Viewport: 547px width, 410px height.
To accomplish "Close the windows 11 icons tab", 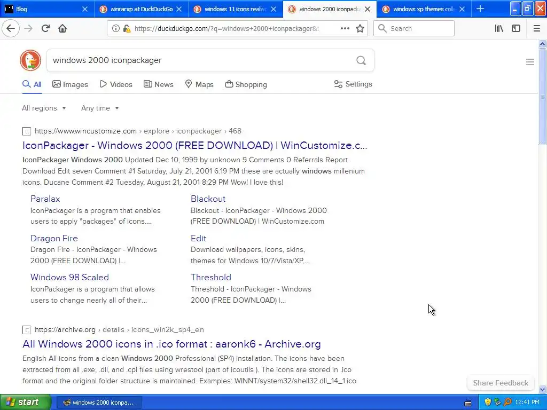I will (273, 10).
